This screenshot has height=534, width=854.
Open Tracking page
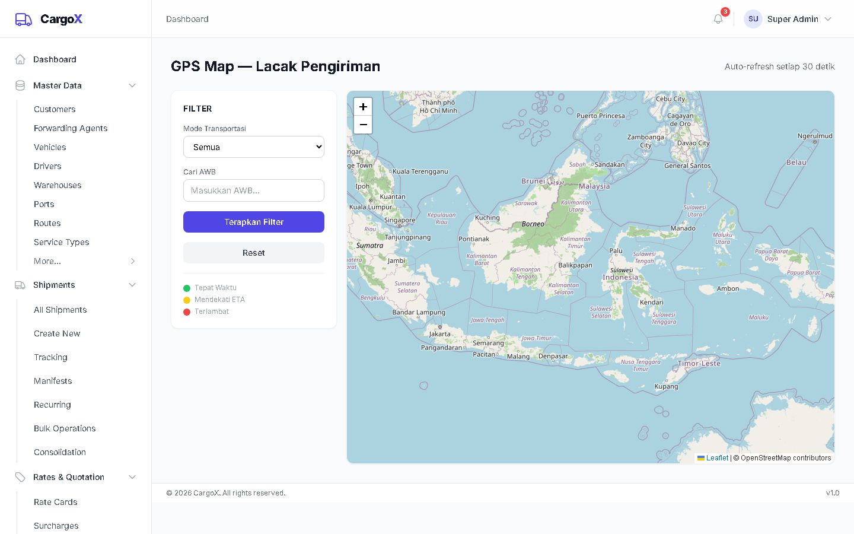tap(50, 357)
